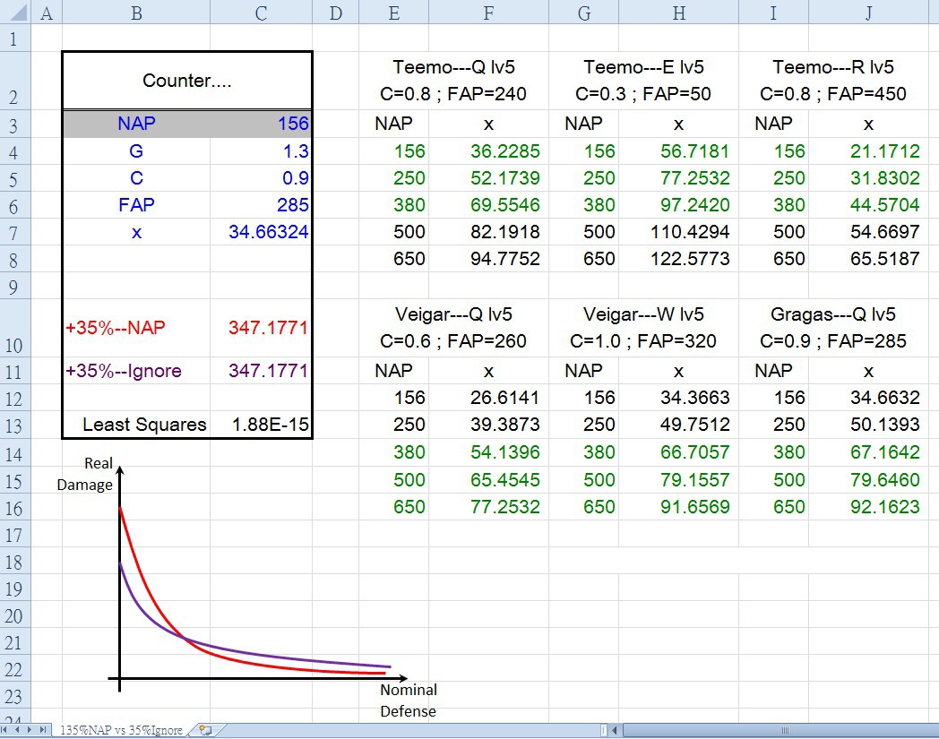Click the '+35%--Ignore' purple label cell
Screen dimensions: 939x739
point(136,371)
